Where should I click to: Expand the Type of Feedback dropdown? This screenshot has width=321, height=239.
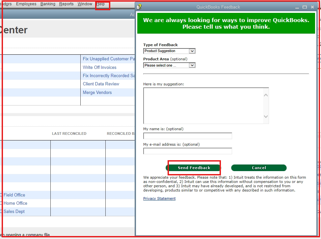(192, 51)
